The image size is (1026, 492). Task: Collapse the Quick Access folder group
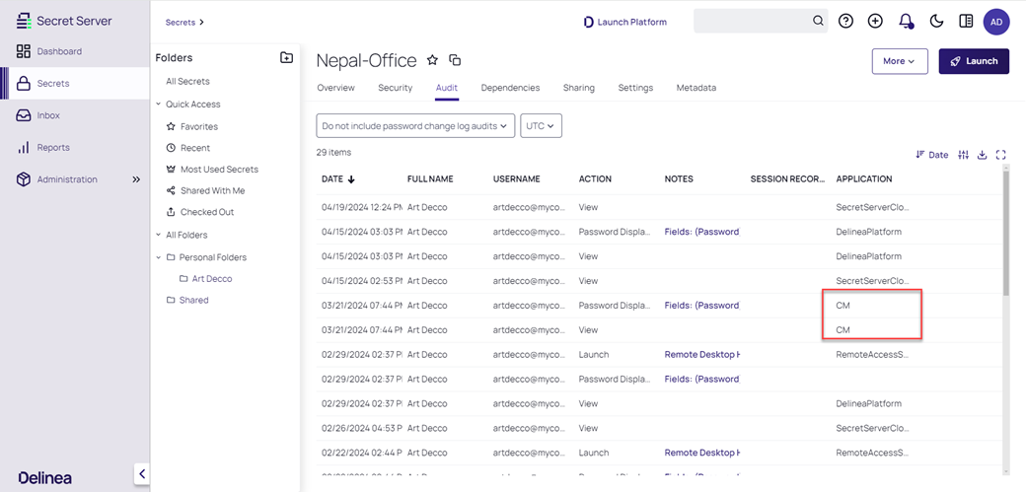tap(159, 105)
